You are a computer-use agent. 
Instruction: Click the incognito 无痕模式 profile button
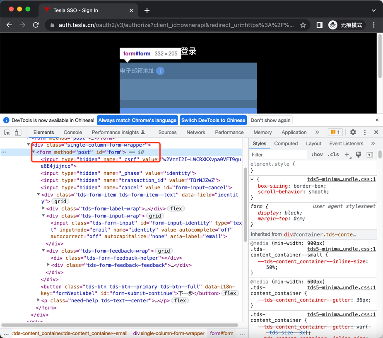[347, 25]
